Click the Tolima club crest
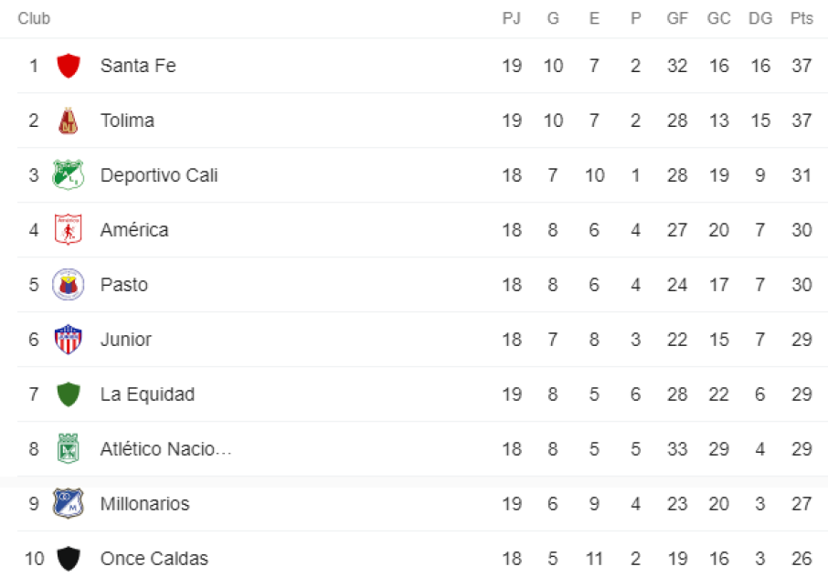Viewport: 828px width, 577px height. [69, 121]
